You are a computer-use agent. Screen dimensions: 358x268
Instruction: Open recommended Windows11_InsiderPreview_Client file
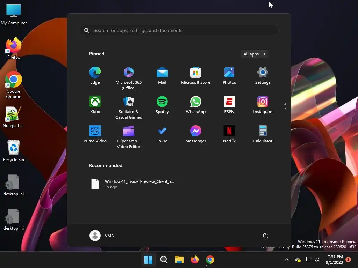(x=133, y=184)
